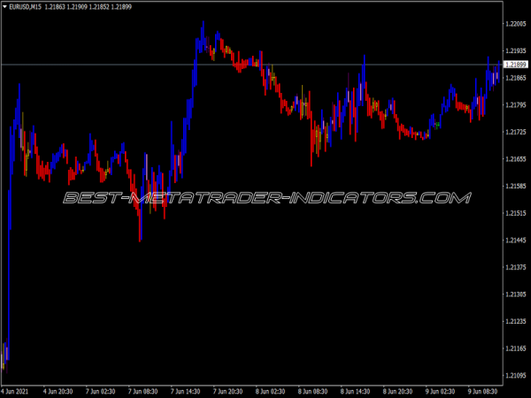Viewport: 531px width, 398px height.
Task: Select the 4 Jun 2021 time label
Action: click(18, 391)
